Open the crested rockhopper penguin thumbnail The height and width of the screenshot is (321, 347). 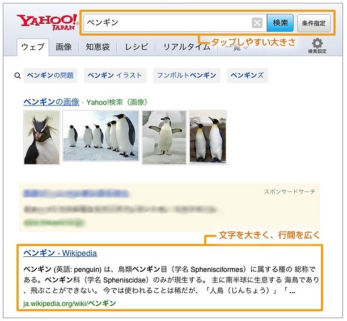[41, 137]
